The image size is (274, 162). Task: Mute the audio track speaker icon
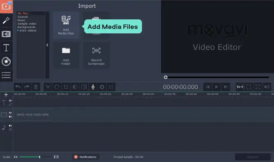pos(10,125)
